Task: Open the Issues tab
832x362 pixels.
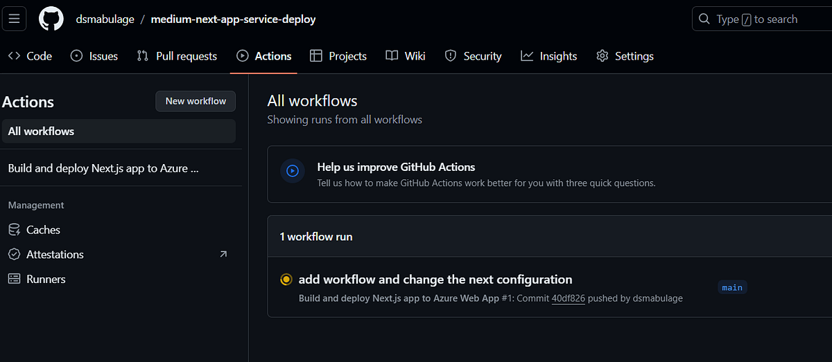Action: tap(94, 56)
